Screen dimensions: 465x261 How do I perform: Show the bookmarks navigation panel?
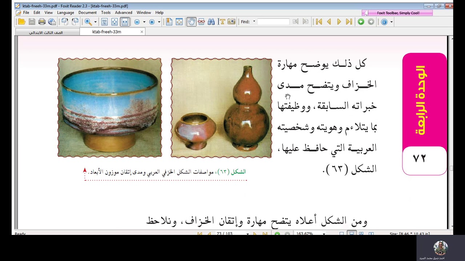click(x=169, y=22)
